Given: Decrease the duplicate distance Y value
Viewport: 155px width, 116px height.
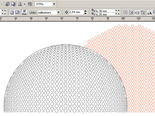Looking at the screenshot, I should (x=116, y=14).
